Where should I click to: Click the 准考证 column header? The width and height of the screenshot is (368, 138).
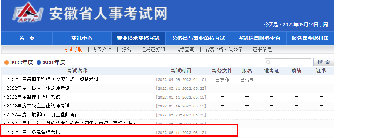272,71
